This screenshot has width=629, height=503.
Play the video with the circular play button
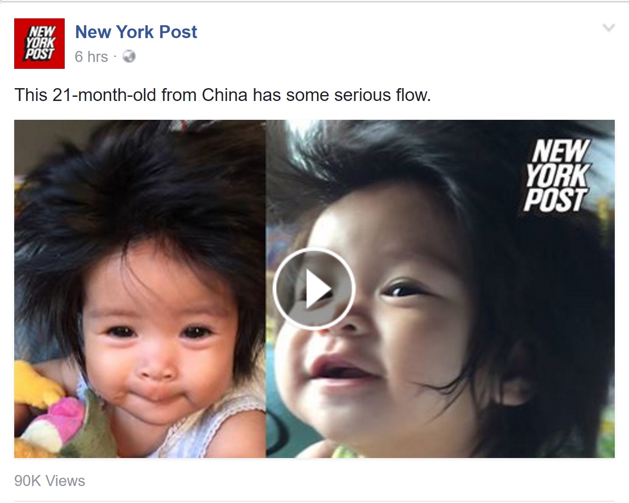pos(314,289)
